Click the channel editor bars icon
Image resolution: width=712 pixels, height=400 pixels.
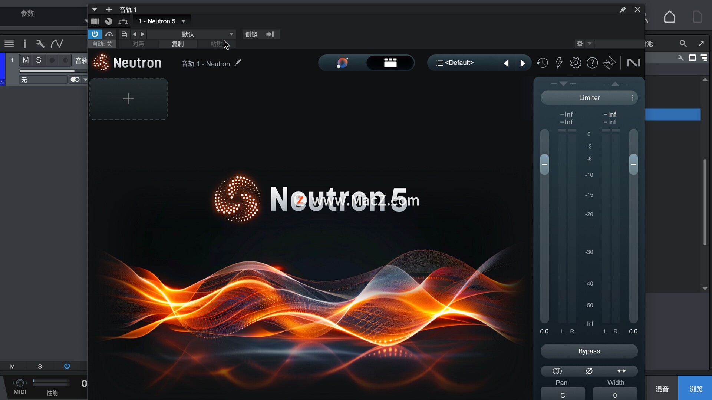[95, 21]
